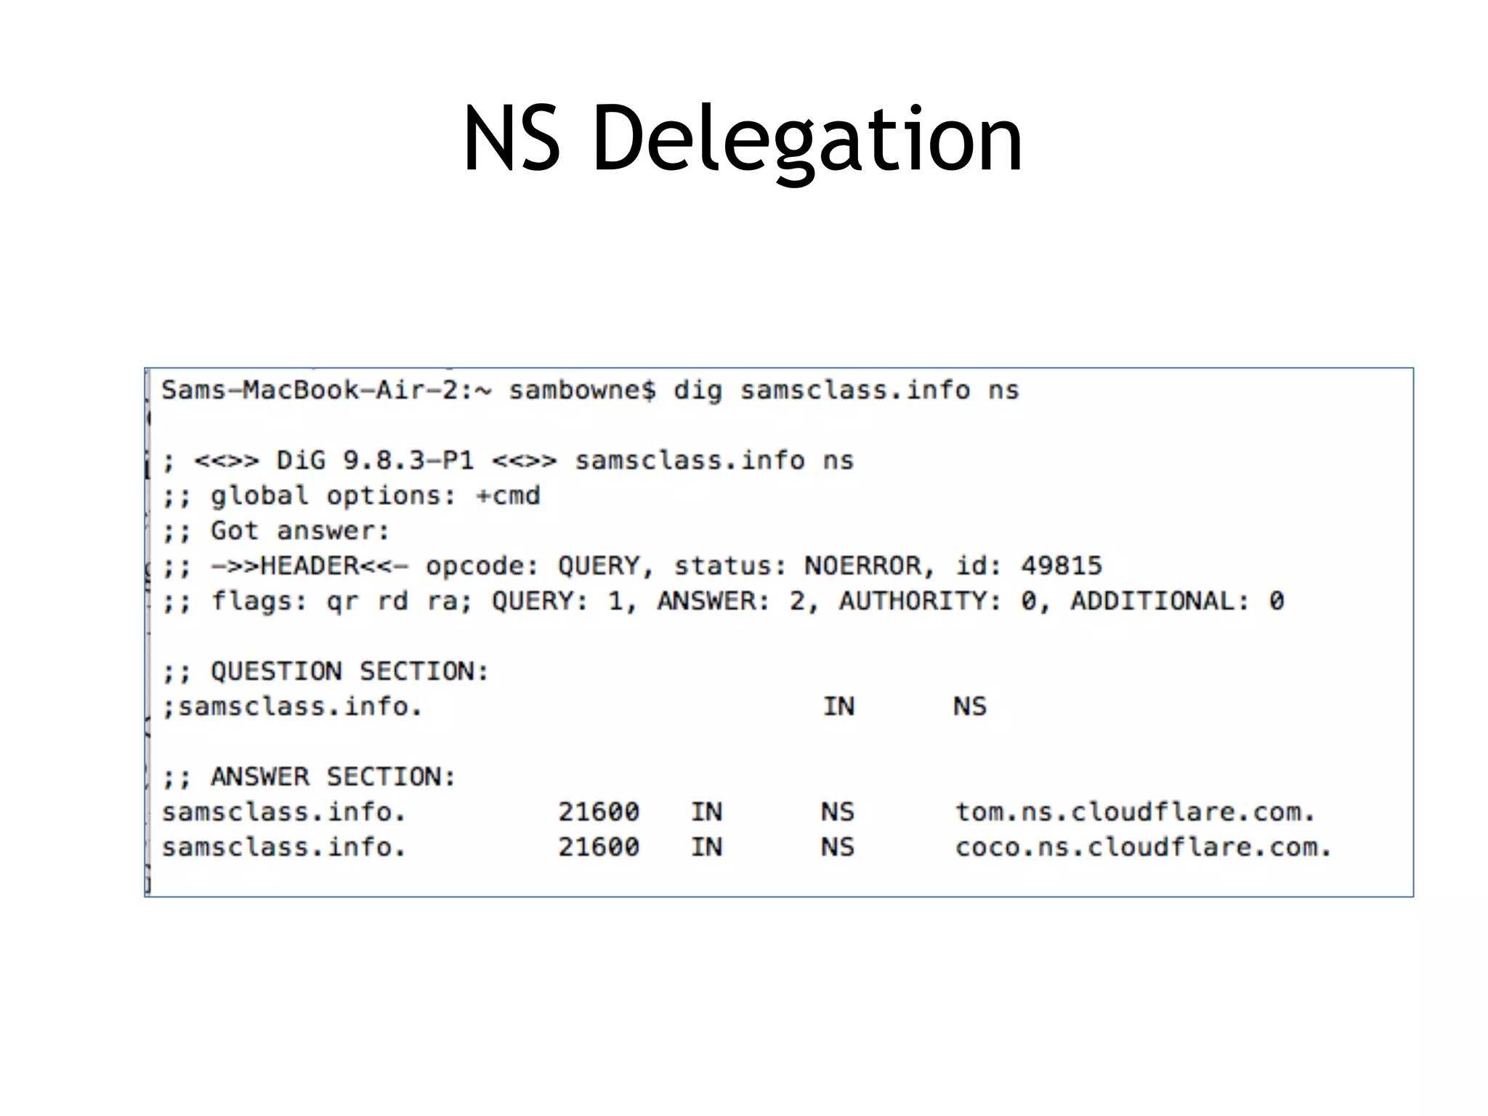Screen dimensions: 1488x1116
Task: Click the header line with 'id: 49815'
Action: 632,566
